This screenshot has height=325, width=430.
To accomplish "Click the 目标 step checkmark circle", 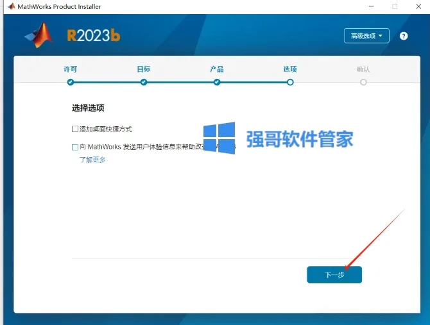I will pos(144,82).
